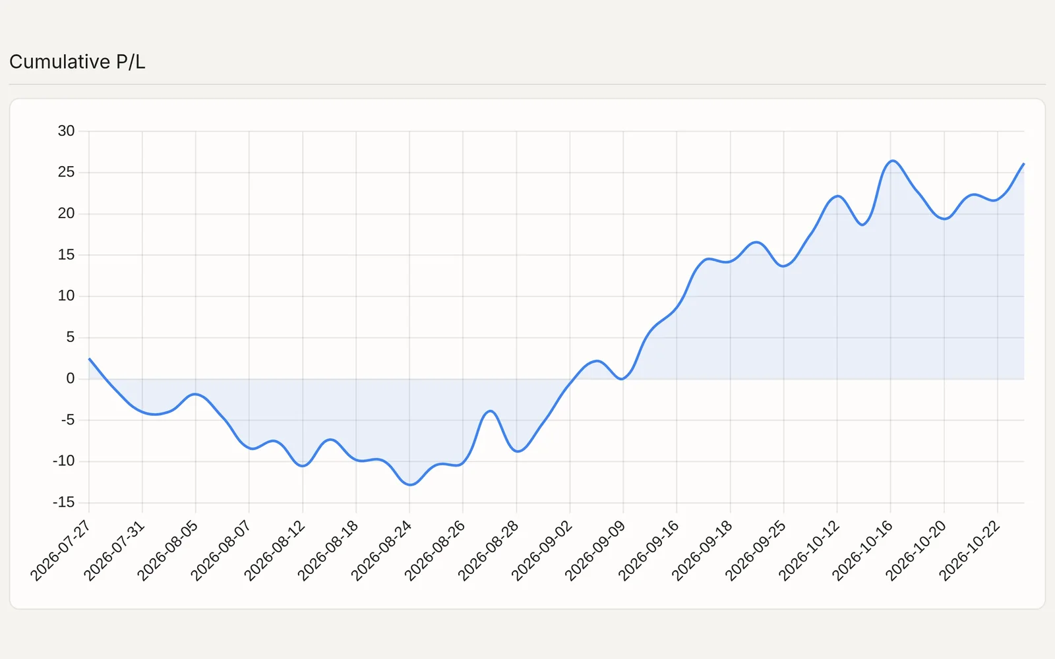
Task: Click the 10 y-axis value
Action: [x=67, y=296]
